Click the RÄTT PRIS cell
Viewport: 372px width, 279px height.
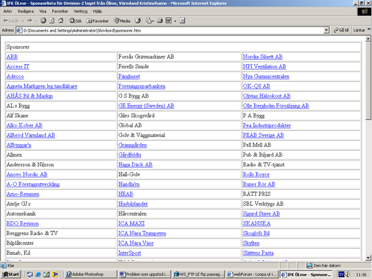click(x=301, y=194)
